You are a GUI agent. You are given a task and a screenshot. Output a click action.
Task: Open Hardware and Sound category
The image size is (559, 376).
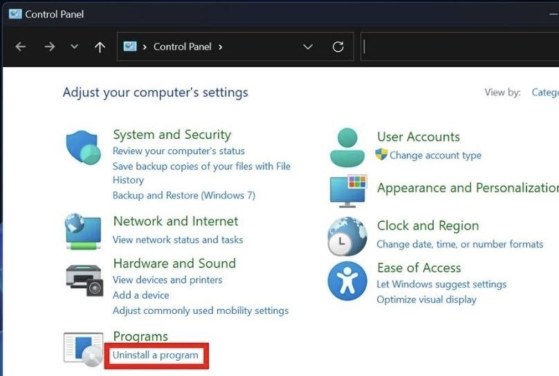point(174,263)
